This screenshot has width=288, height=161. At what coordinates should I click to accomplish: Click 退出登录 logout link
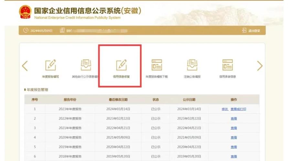(254, 31)
